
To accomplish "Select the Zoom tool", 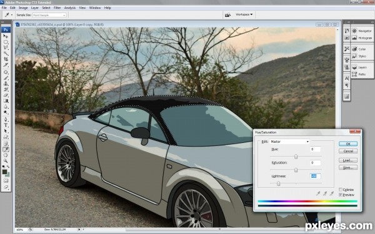I will pyautogui.click(x=6, y=161).
